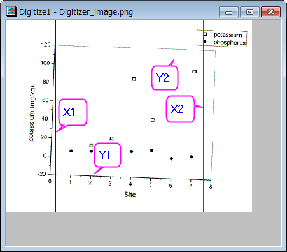
Task: Click the phosphorus dot at site 6
Action: 171,159
